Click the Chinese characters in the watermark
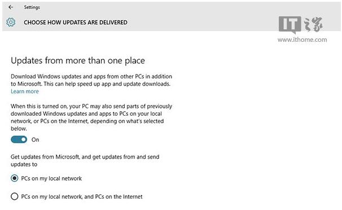 click(x=313, y=24)
